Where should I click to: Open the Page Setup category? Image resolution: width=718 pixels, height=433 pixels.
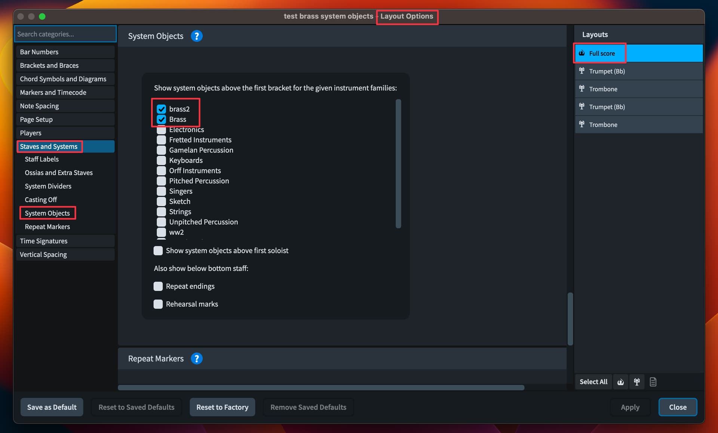click(36, 120)
